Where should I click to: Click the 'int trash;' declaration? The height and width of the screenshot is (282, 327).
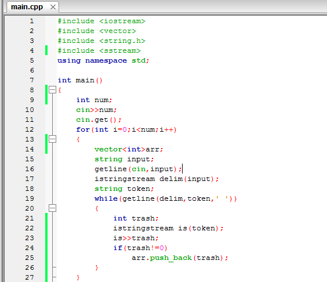tap(136, 218)
